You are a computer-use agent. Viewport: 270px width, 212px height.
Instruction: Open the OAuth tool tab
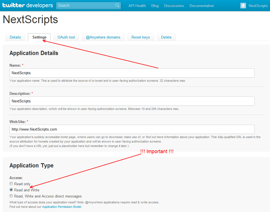tap(66, 37)
